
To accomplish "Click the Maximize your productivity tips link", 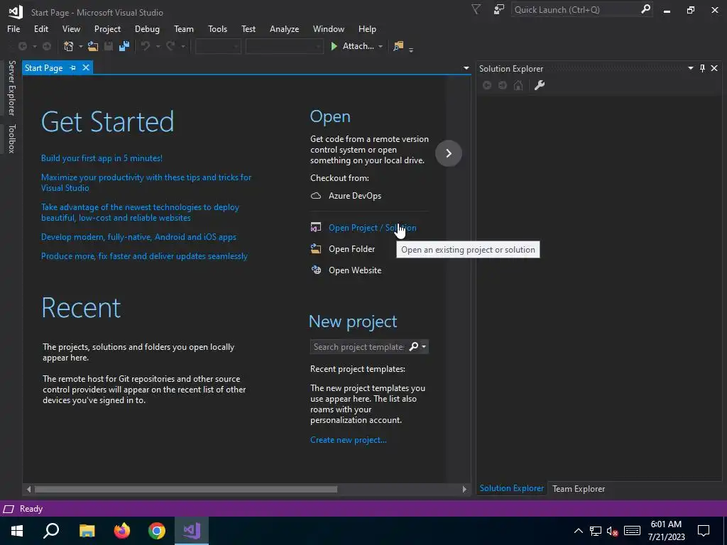I will (146, 182).
